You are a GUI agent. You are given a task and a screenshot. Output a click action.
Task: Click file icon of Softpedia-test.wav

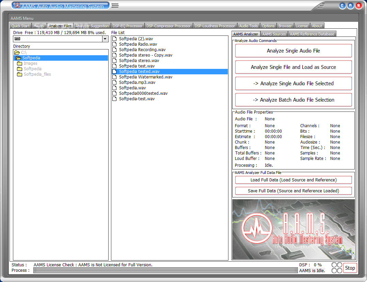114,99
